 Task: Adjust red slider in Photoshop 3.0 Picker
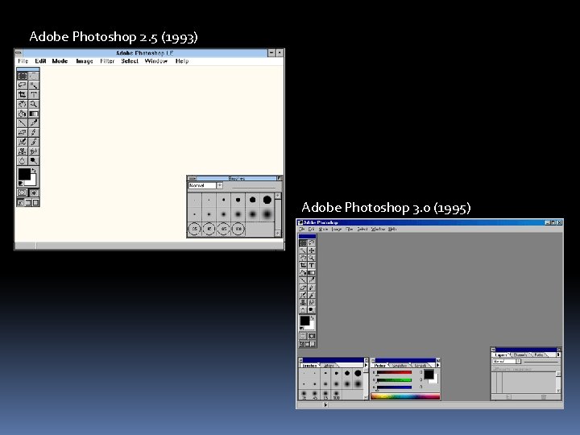[x=394, y=372]
